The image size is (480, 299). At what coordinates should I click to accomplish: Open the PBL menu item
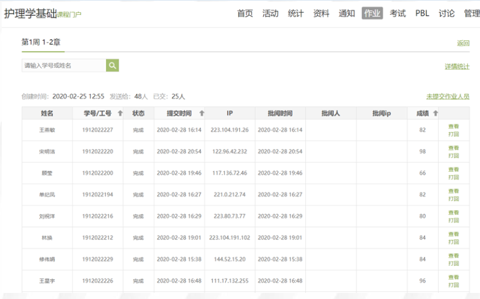point(422,13)
